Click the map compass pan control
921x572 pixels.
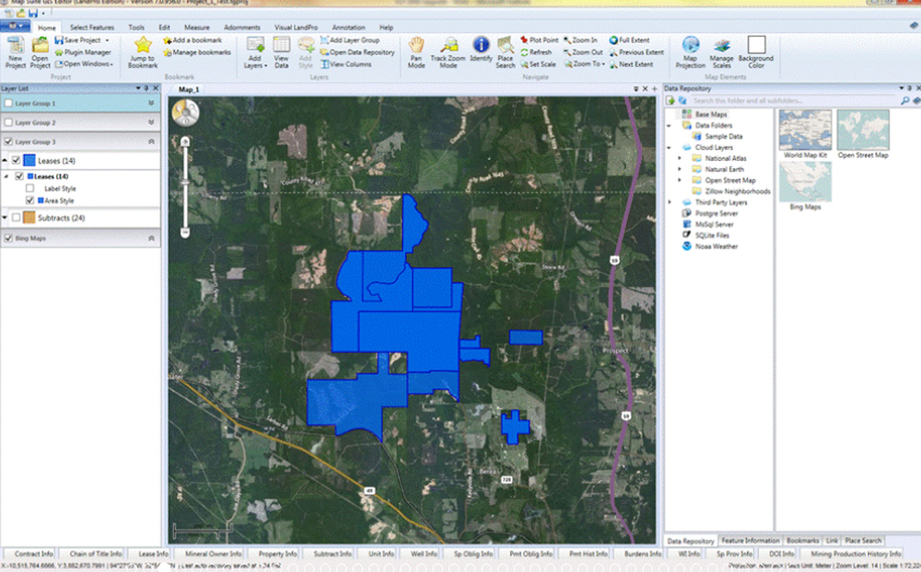(x=186, y=112)
